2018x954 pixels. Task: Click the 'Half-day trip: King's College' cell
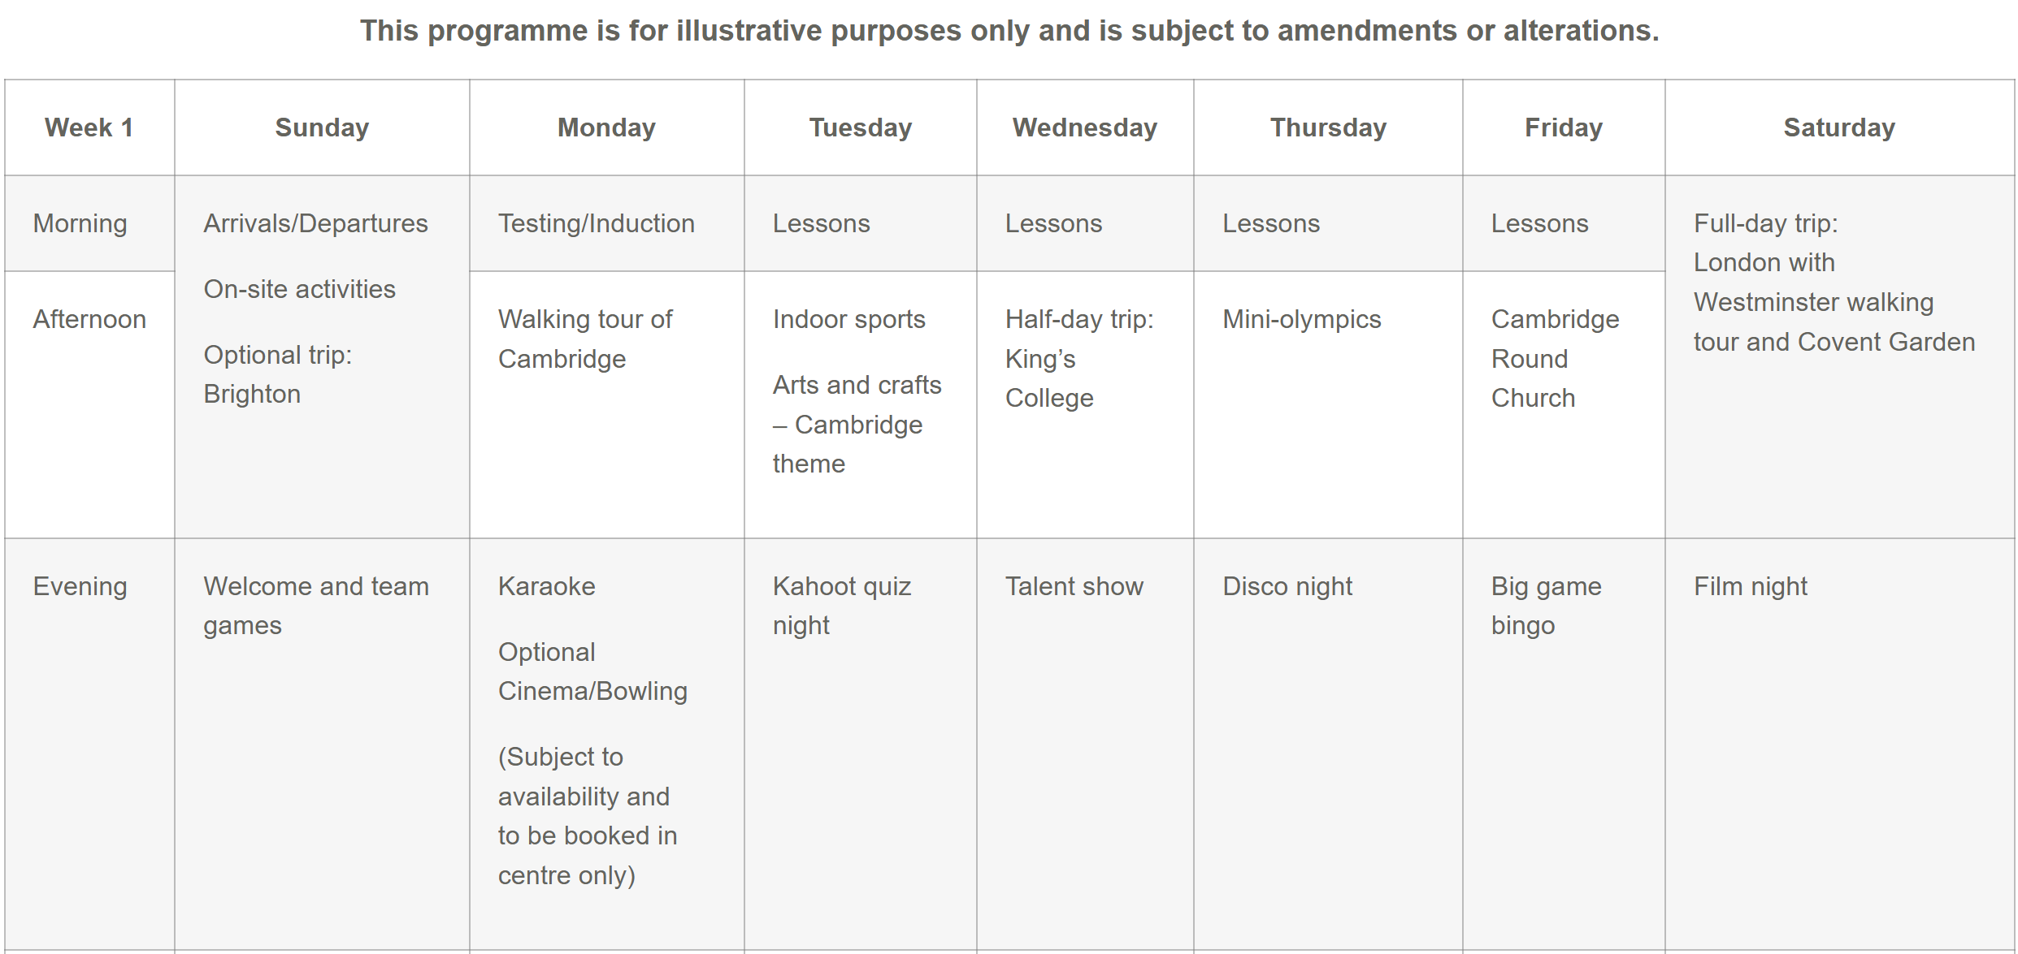pos(1078,358)
